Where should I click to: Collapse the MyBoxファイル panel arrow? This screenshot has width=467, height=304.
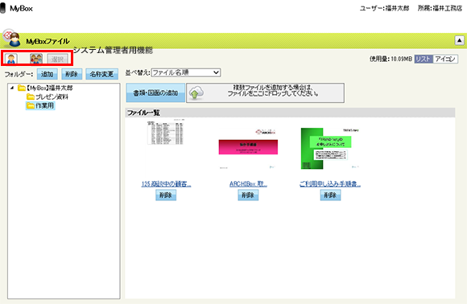459,40
